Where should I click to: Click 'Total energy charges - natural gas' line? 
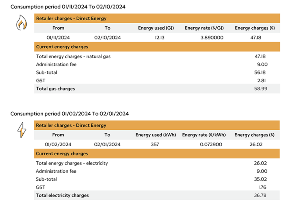[73, 56]
